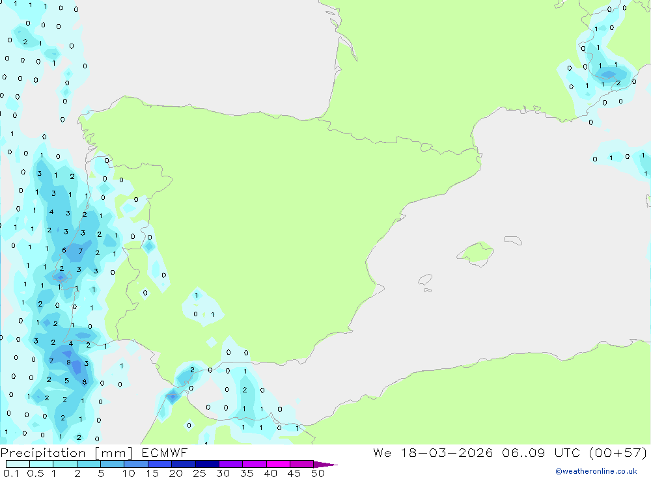Viewport: 651px width, 477px height.
Task: Click the 40–45 mm legend color swatch
Action: [x=278, y=464]
